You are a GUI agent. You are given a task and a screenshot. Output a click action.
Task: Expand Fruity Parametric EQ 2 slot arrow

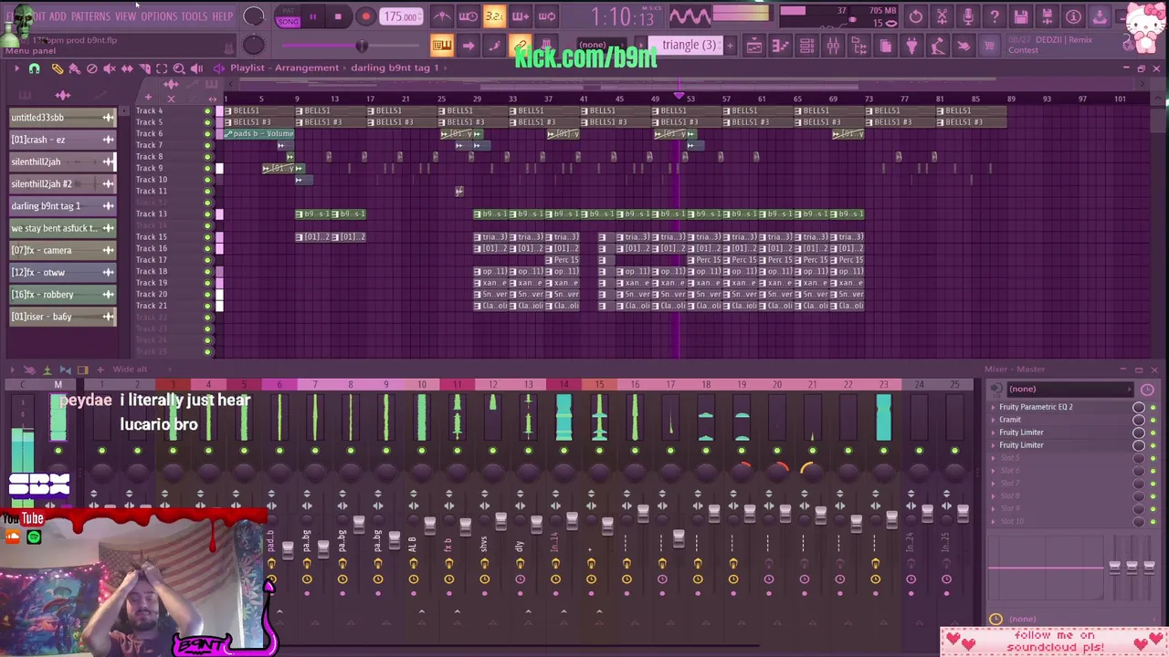[994, 407]
